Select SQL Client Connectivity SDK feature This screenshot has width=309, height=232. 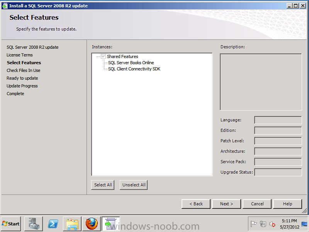tap(134, 69)
